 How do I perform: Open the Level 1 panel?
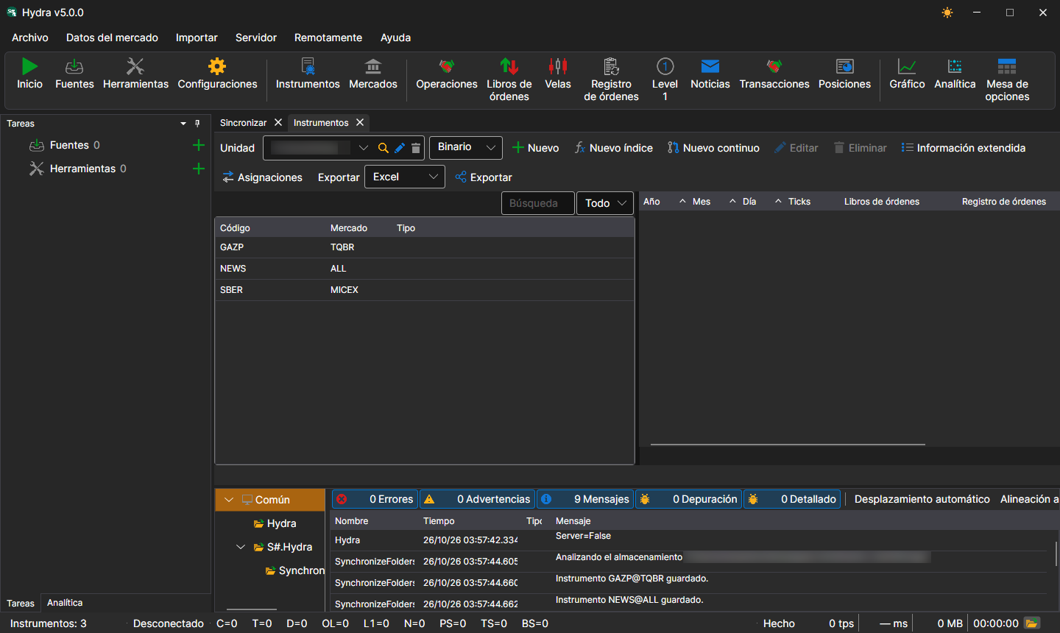665,79
